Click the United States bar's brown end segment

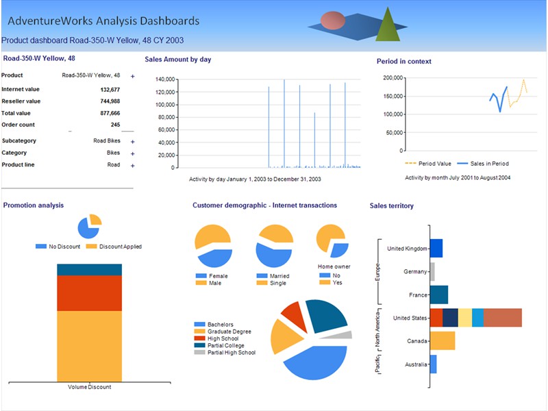503,318
